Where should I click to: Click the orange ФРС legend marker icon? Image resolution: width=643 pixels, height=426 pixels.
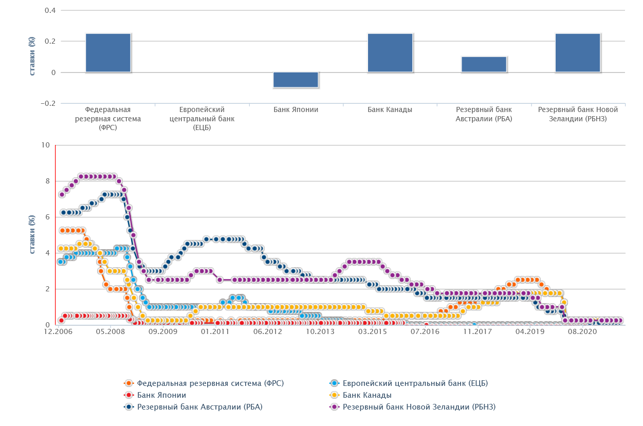[129, 383]
